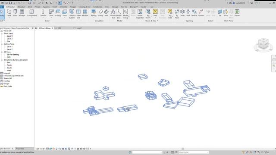This screenshot has width=276, height=155.
Task: Open the Structure ribbon tab
Action: click(x=22, y=7)
